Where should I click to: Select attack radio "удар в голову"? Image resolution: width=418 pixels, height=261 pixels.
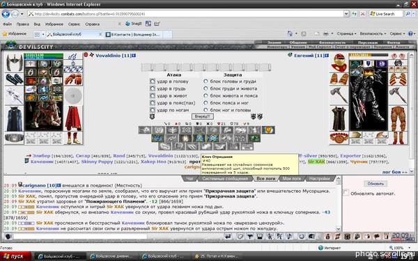152,81
